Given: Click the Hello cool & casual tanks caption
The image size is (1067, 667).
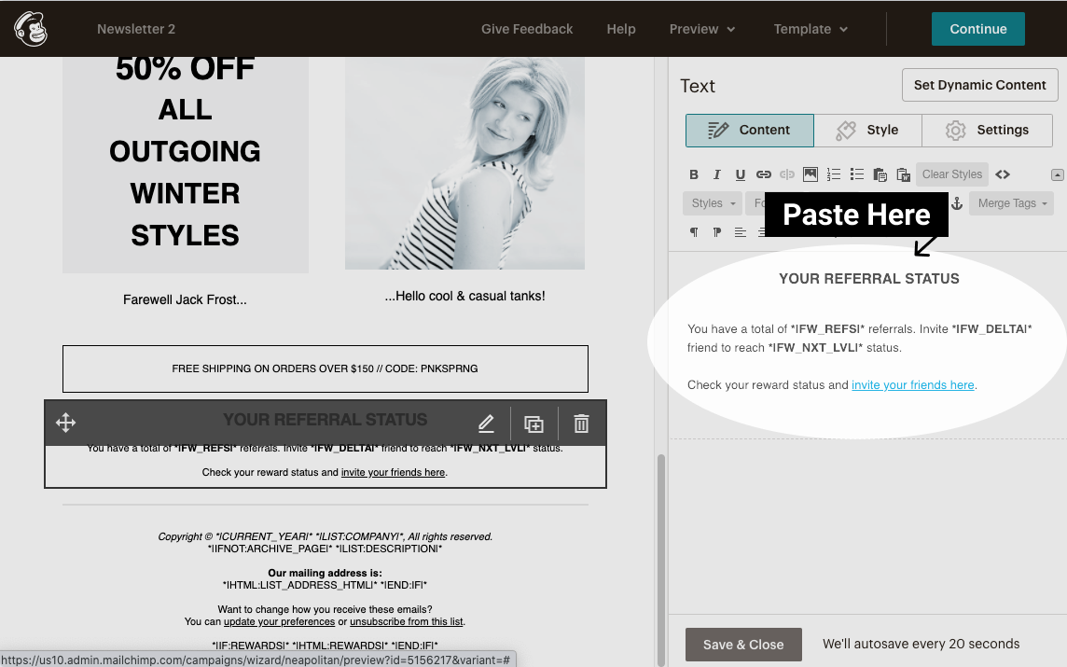Looking at the screenshot, I should click(x=464, y=296).
